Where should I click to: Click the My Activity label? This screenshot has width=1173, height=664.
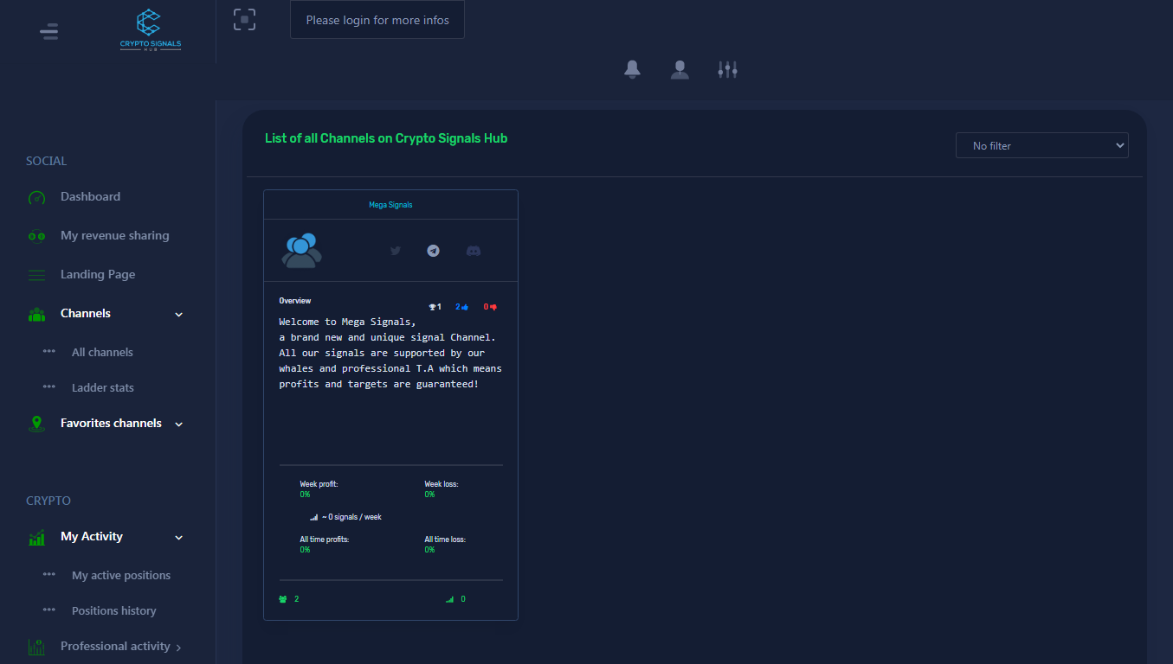click(x=92, y=536)
